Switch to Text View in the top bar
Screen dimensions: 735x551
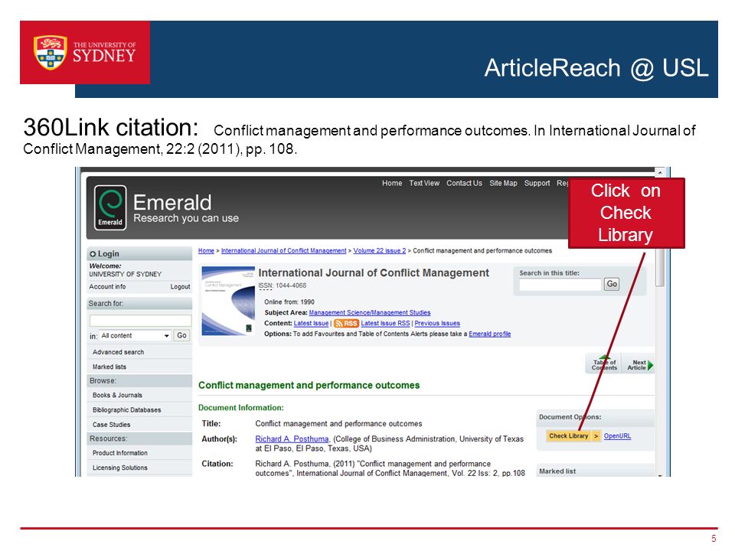point(424,183)
